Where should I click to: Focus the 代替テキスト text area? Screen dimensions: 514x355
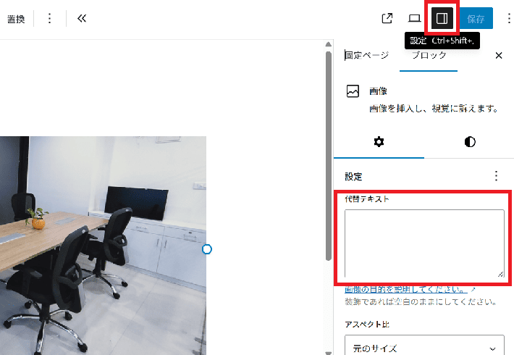424,243
